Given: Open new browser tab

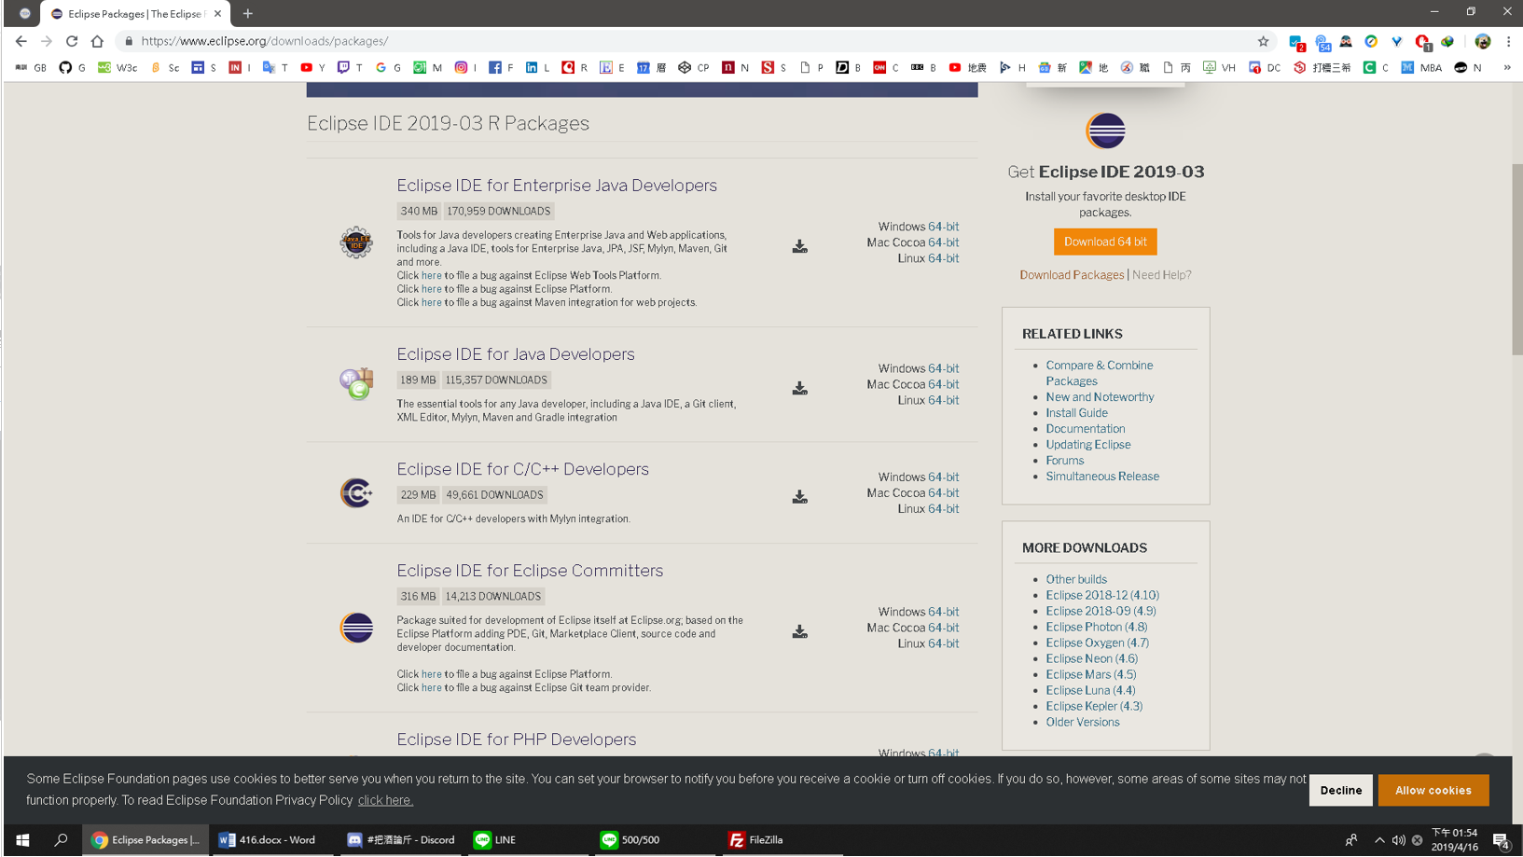Looking at the screenshot, I should coord(248,14).
